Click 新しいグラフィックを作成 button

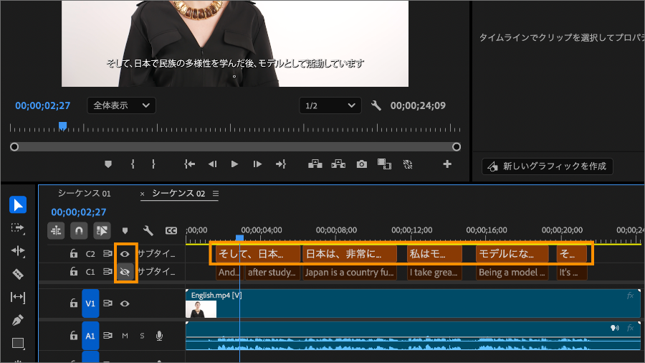coord(548,166)
